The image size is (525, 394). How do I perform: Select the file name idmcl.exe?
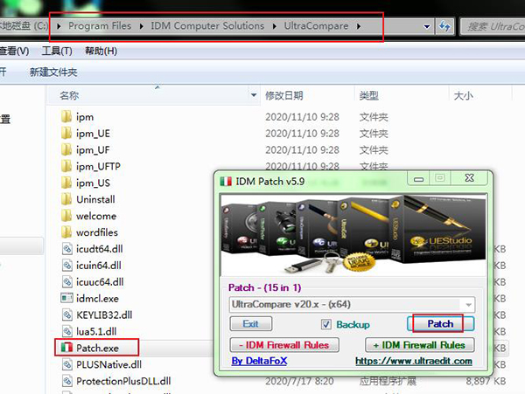97,299
